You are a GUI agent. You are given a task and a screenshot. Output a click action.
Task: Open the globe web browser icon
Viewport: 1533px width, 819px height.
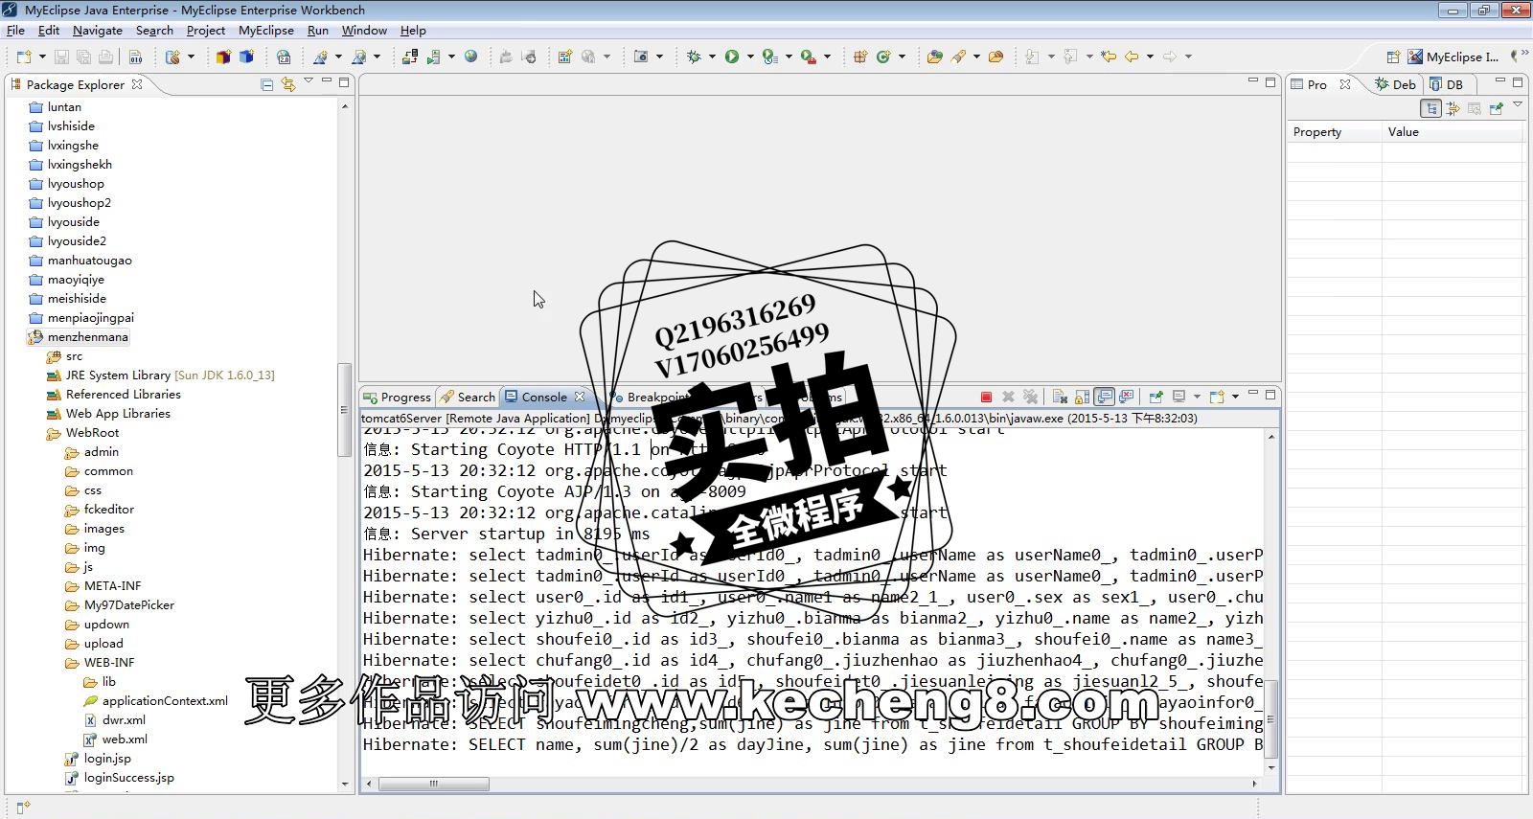(x=470, y=57)
